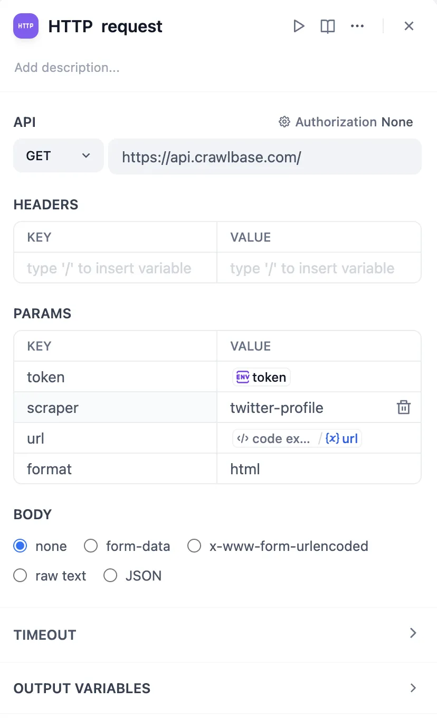The width and height of the screenshot is (437, 718).
Task: Click the Add description field
Action: click(67, 68)
